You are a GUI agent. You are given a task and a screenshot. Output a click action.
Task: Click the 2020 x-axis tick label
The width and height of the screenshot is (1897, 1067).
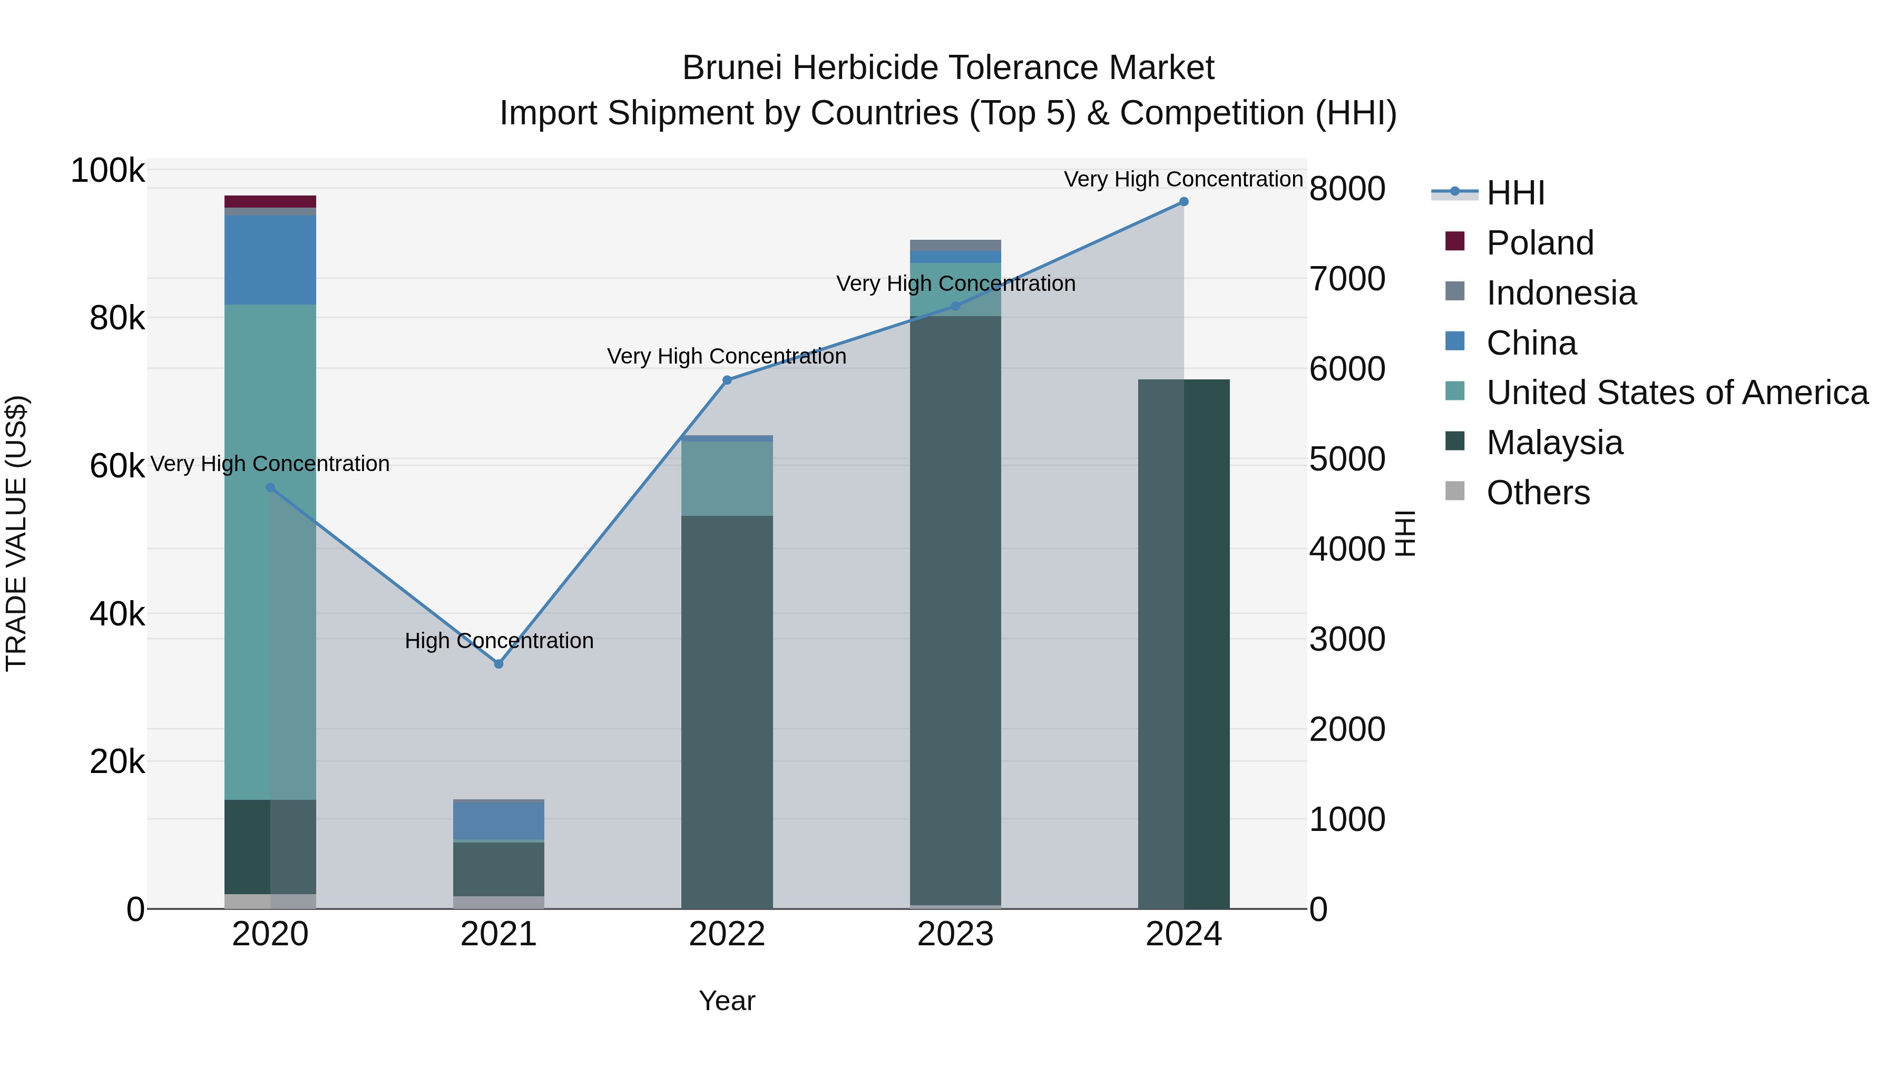[270, 934]
